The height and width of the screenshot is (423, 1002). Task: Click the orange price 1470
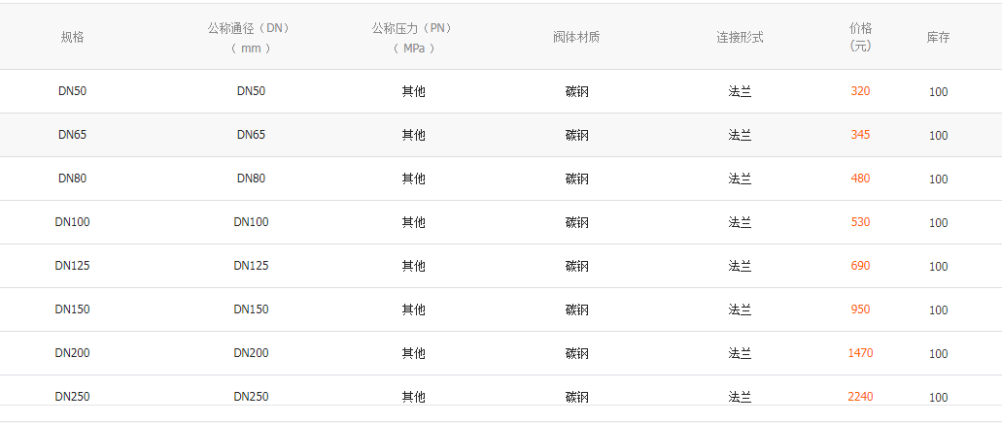pyautogui.click(x=860, y=353)
